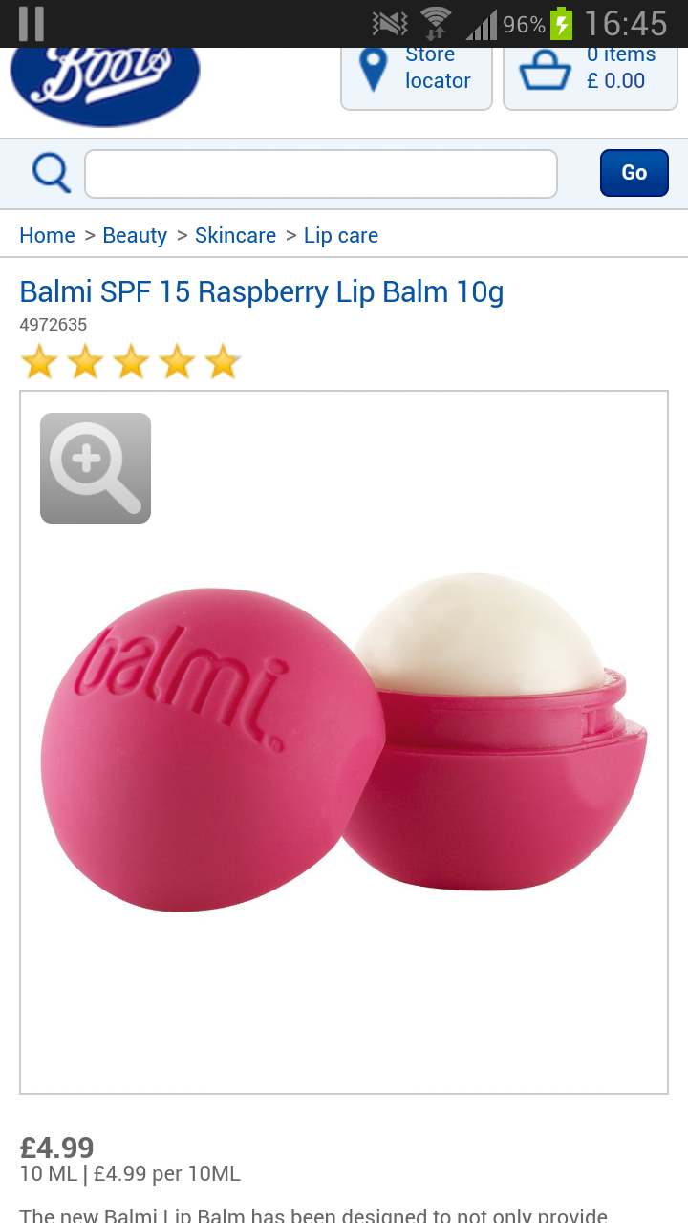Go to Lip care breadcrumb
Screen dimensions: 688x1223
point(341,235)
